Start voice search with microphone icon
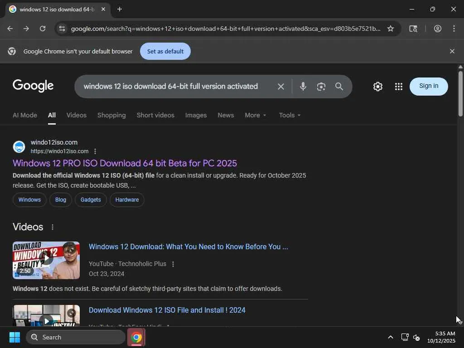The width and height of the screenshot is (464, 348). point(303,87)
